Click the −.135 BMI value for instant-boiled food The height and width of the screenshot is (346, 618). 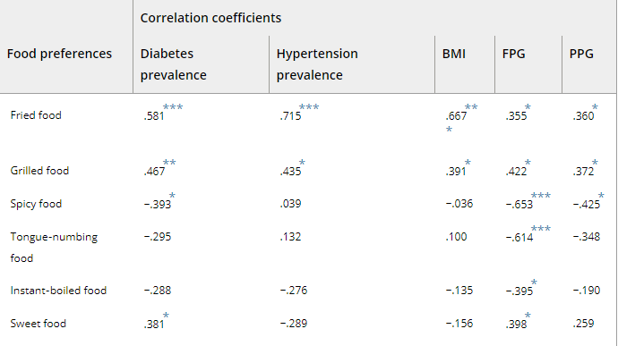pos(459,291)
